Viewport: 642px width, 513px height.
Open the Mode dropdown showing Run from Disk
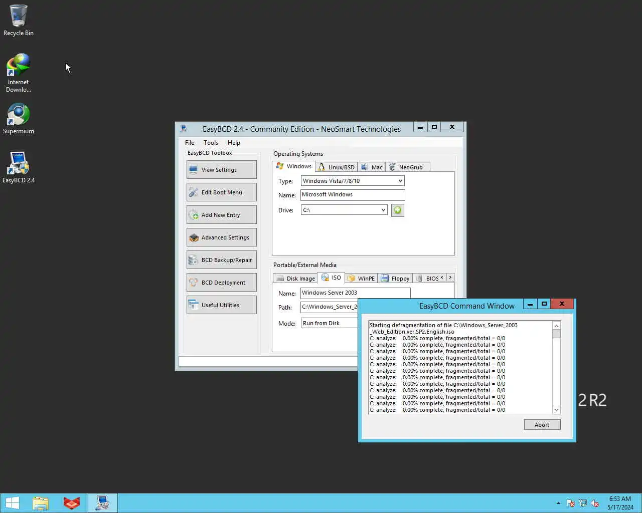point(330,323)
